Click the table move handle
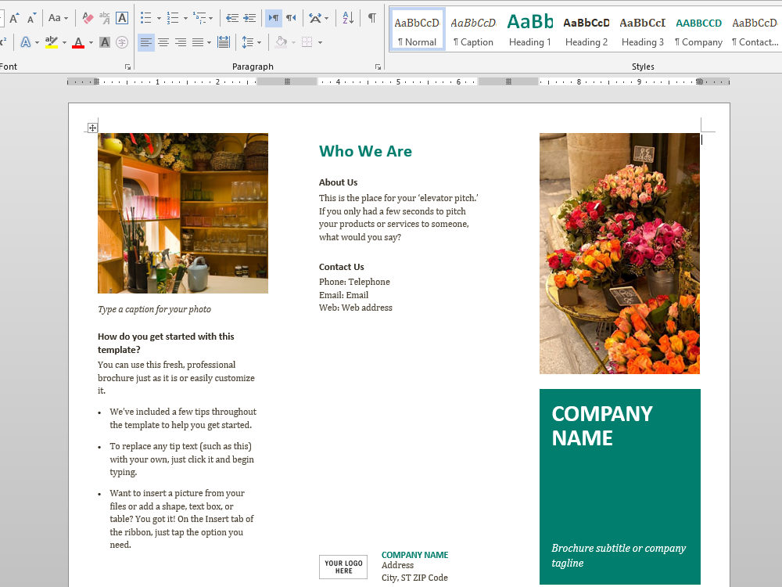The image size is (782, 587). coord(92,128)
